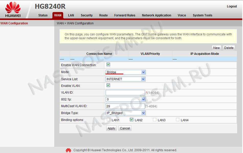The image size is (243, 153).
Task: Expand the 802.1p priority dropdown
Action: click(125, 99)
